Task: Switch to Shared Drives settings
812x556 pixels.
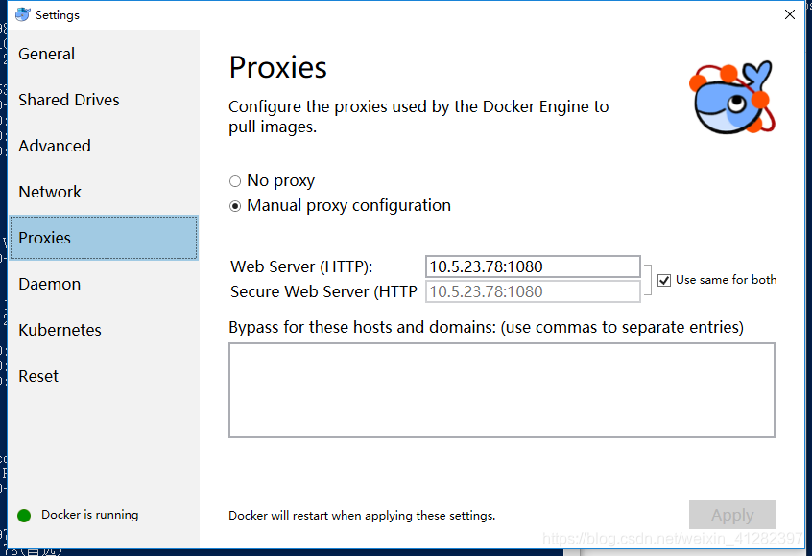Action: tap(68, 100)
